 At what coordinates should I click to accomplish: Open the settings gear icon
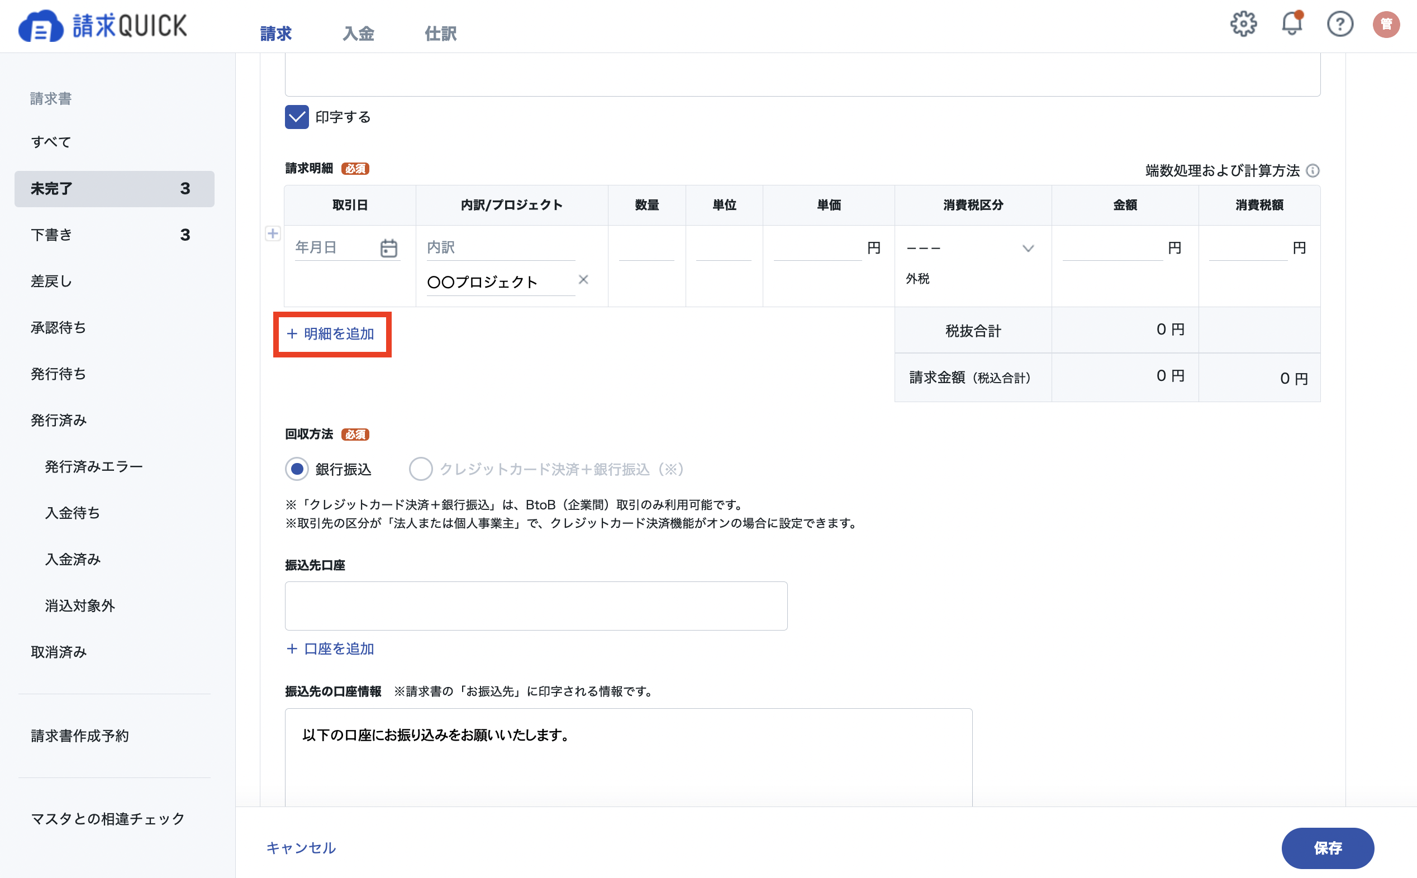[1243, 25]
